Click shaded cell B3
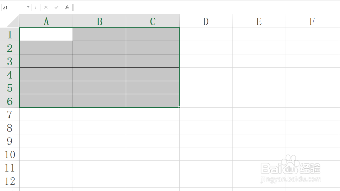This screenshot has width=340, height=191. (x=100, y=61)
